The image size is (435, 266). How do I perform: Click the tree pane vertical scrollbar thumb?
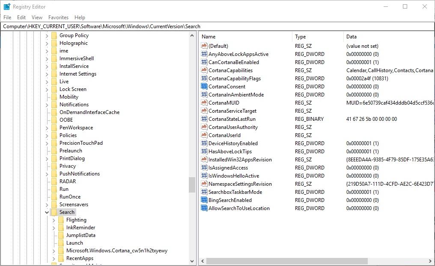point(192,184)
